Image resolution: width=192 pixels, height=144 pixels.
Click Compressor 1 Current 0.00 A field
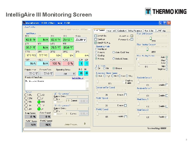click(84, 101)
